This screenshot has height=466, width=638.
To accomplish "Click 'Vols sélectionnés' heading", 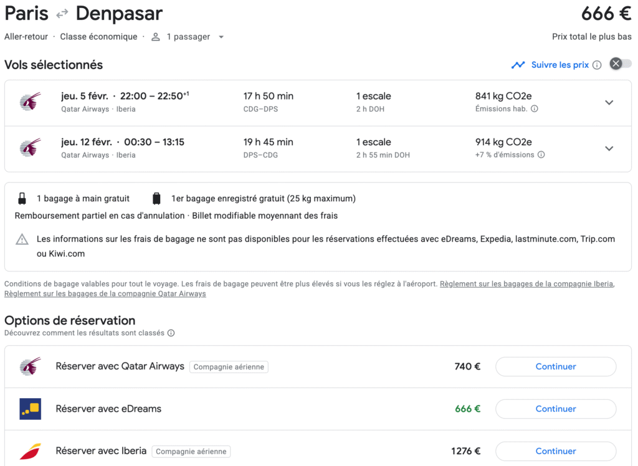I will tap(54, 65).
